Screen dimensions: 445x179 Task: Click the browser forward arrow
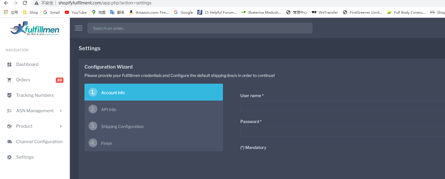click(15, 3)
